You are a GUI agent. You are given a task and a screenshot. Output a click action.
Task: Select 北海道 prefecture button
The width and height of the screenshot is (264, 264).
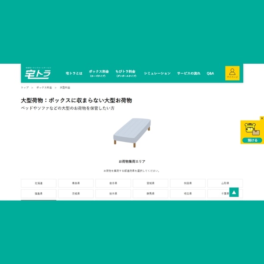point(39,183)
